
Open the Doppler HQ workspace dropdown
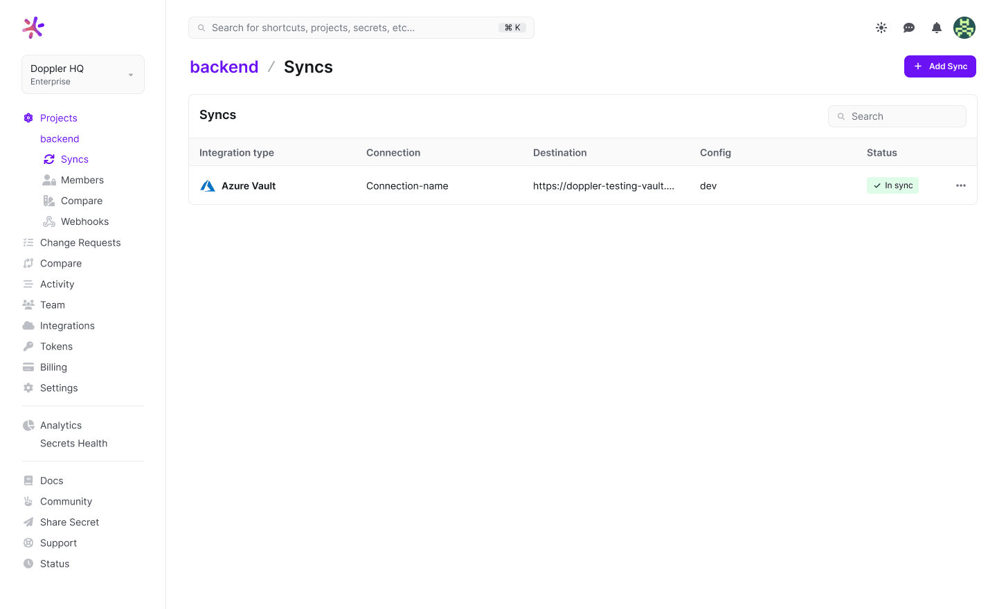pos(83,74)
